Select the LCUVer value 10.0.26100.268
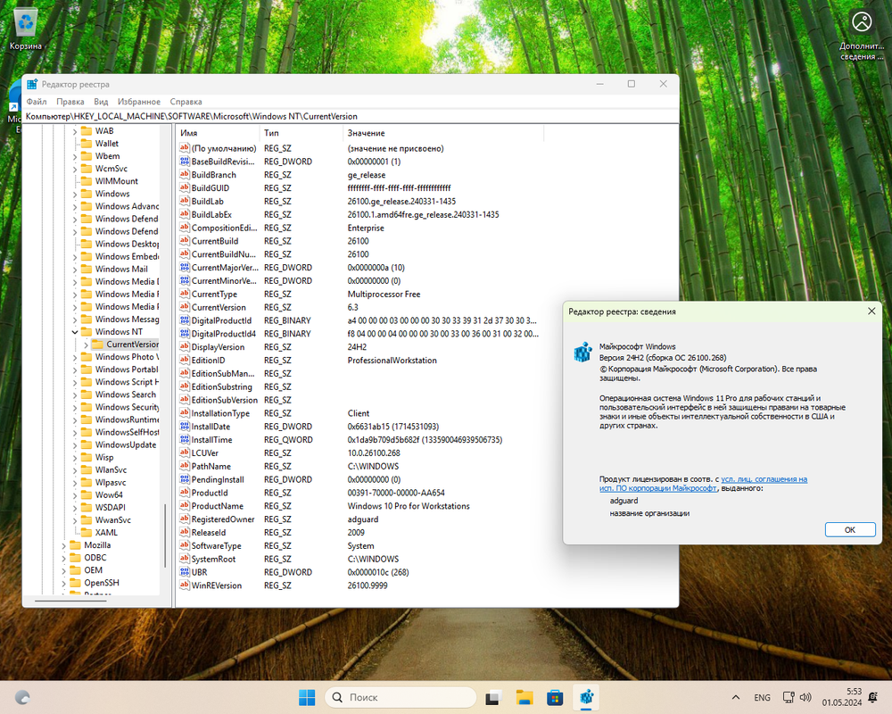The image size is (892, 714). click(x=374, y=453)
